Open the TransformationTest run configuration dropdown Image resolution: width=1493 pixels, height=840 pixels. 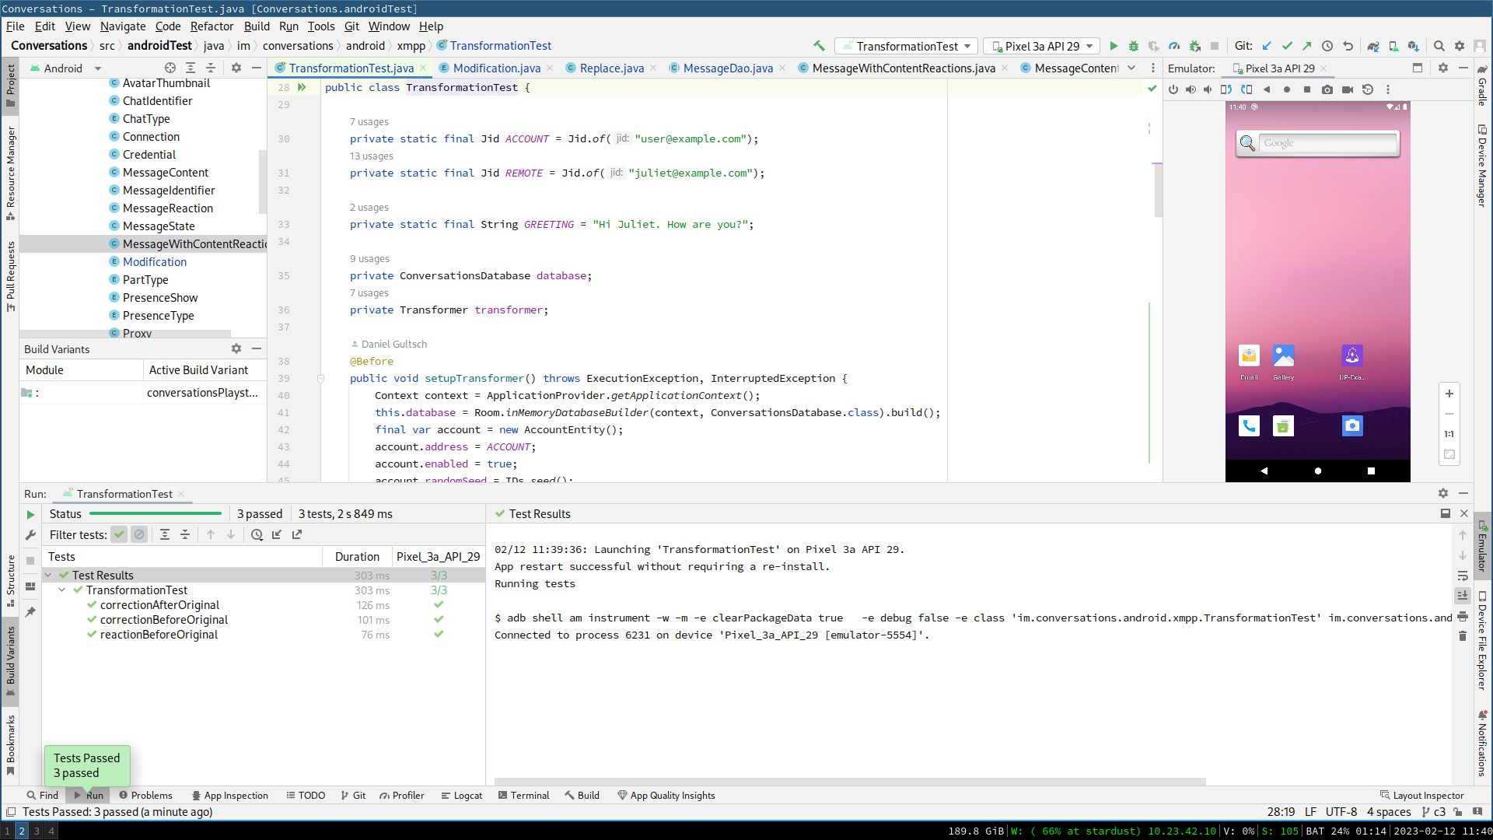point(906,46)
